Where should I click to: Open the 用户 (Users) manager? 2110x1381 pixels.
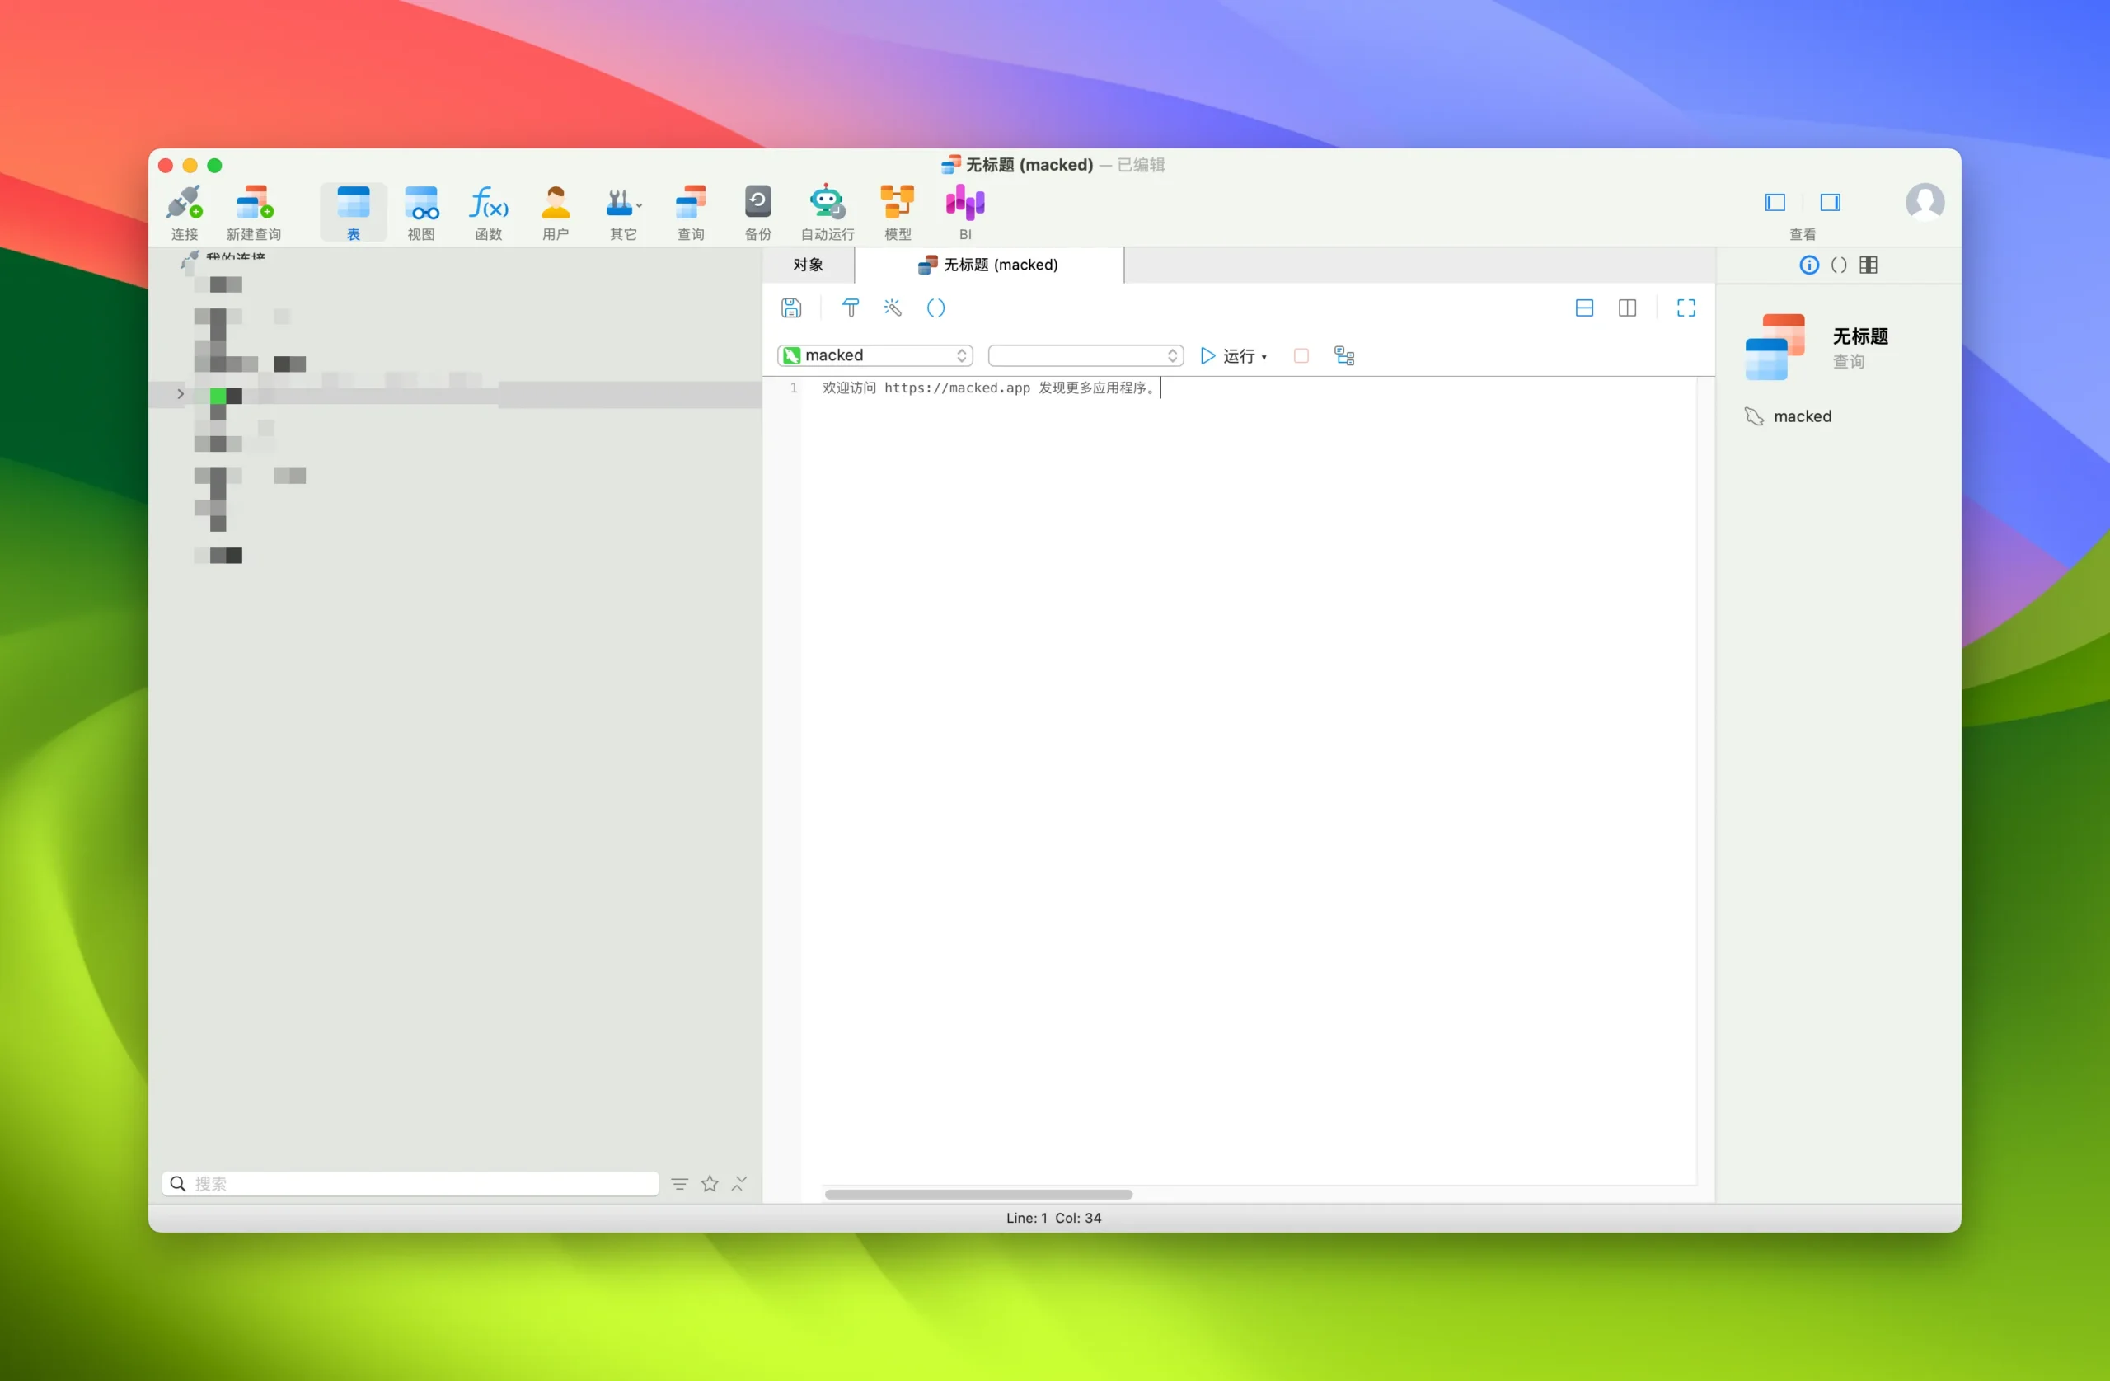pyautogui.click(x=555, y=210)
